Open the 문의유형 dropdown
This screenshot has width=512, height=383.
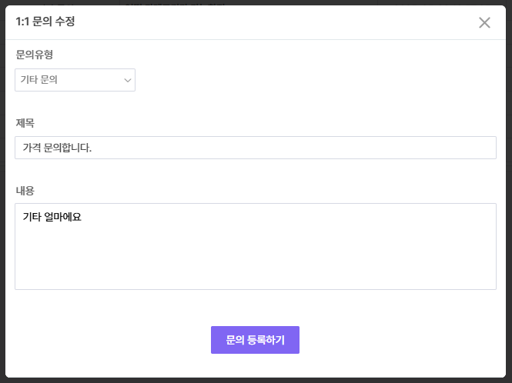(x=75, y=80)
